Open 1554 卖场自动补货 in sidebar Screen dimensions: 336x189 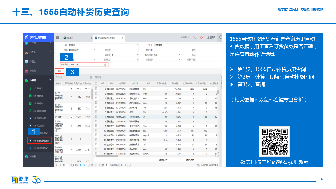(x=38, y=118)
